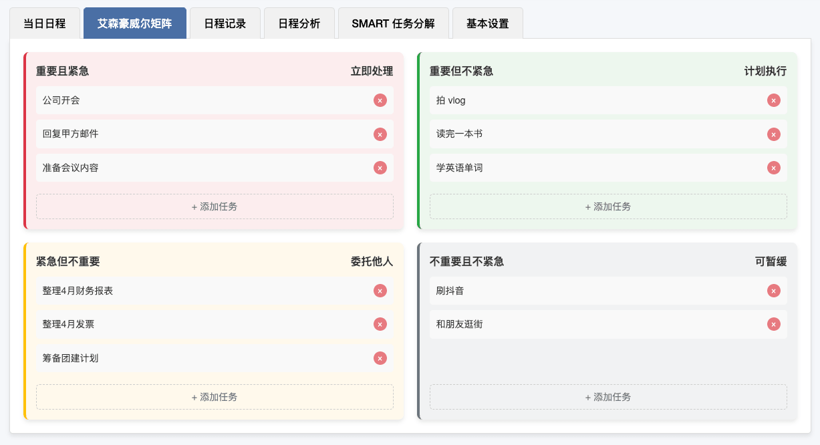Select the 拍 vlog task text
Viewport: 820px width, 445px height.
451,100
